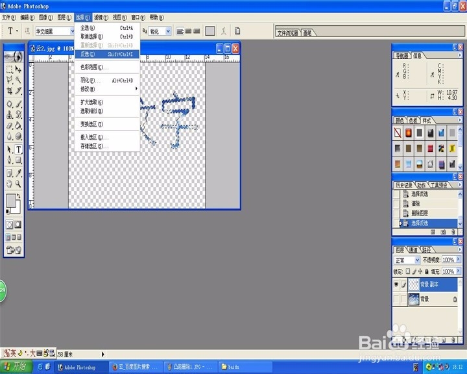Screen dimensions: 467x374
Task: Open the blend mode dropdown 正常
Action: pyautogui.click(x=417, y=260)
